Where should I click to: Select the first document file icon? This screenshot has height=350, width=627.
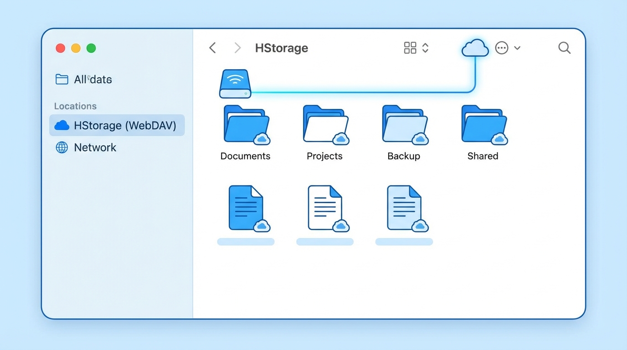245,207
